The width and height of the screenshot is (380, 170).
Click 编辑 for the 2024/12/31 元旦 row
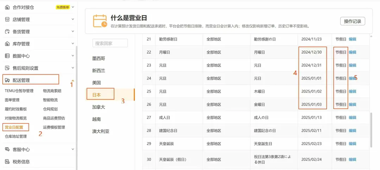(352, 65)
